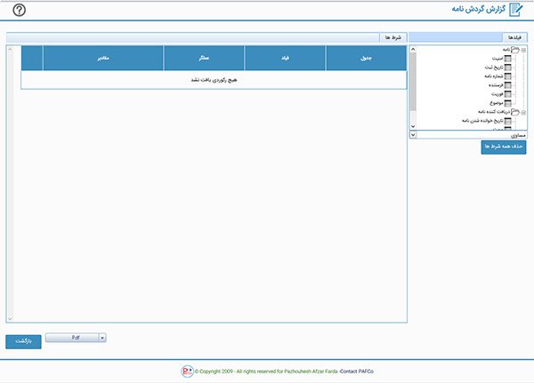Click the گزارش گردش نامه page title
This screenshot has height=383, width=534.
click(x=479, y=10)
